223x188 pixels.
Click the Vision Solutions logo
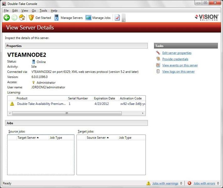pos(206,17)
